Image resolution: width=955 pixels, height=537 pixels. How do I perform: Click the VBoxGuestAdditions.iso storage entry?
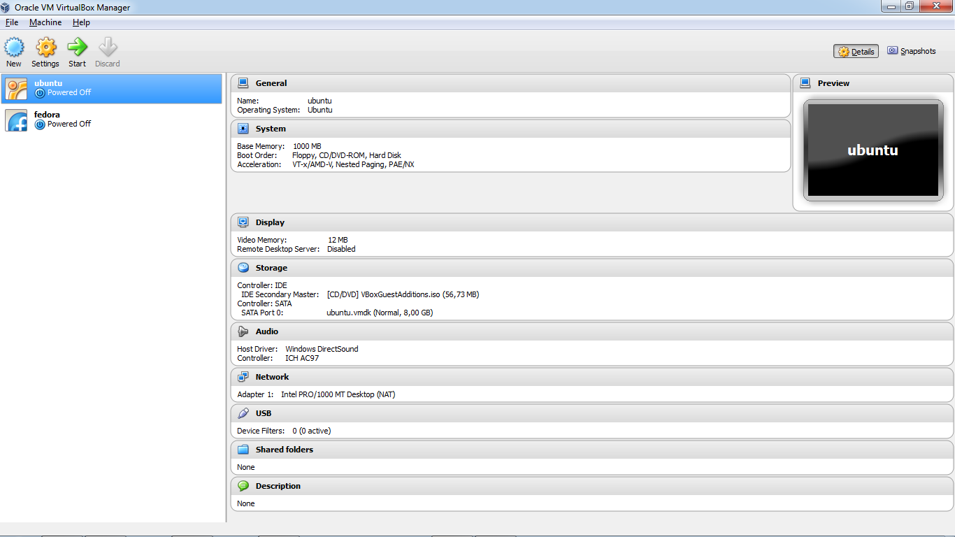point(403,294)
